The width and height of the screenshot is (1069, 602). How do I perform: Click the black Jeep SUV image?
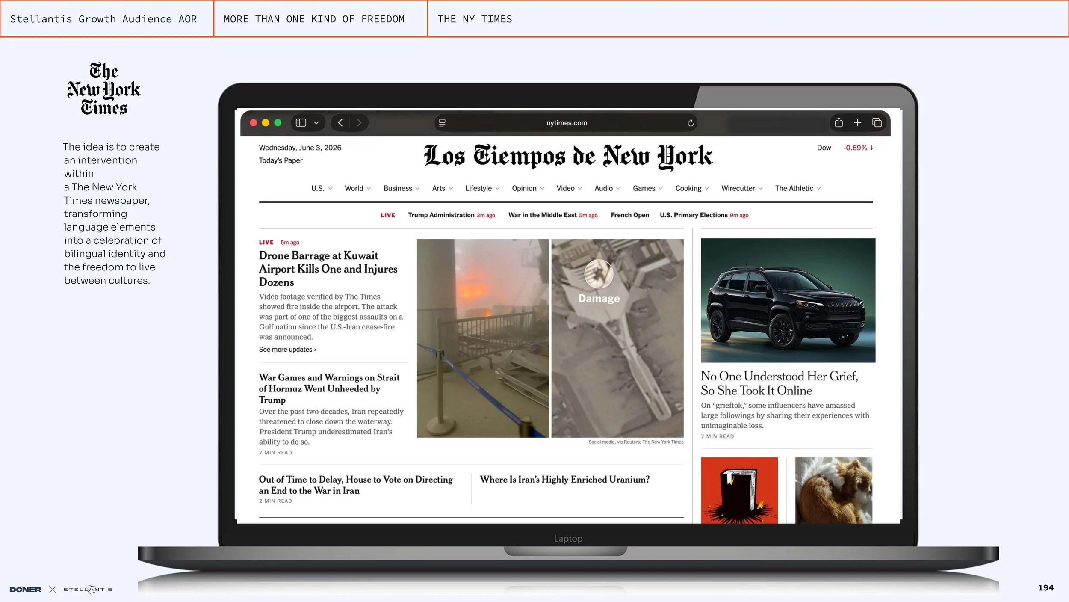point(788,300)
